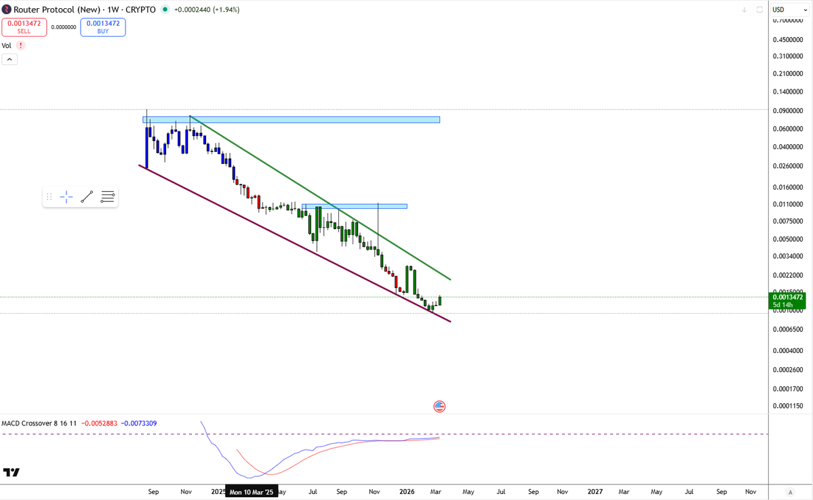Select the crosshair cursor tool

tap(66, 196)
